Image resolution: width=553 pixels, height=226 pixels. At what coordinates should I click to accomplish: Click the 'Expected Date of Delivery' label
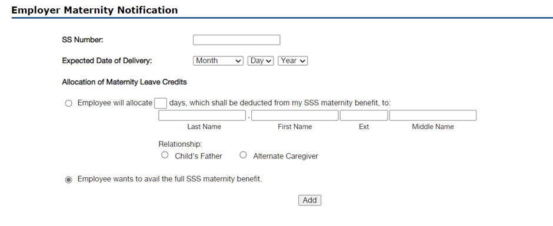[107, 60]
